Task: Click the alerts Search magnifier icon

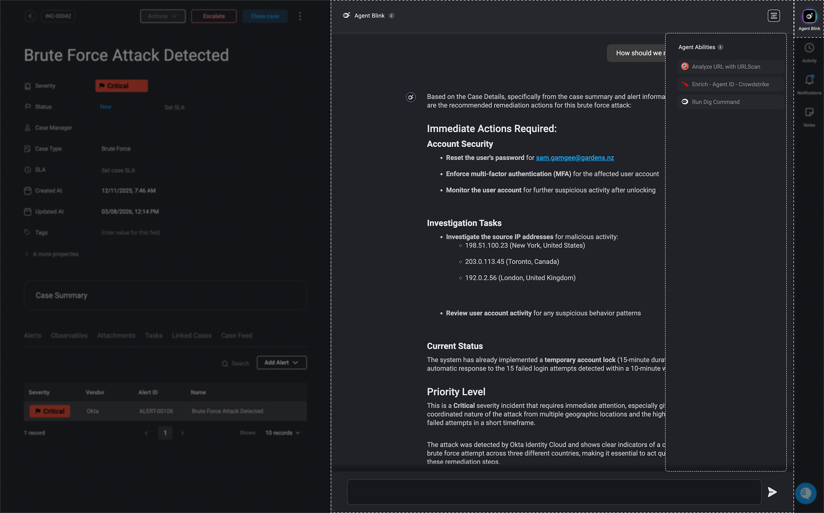Action: [225, 364]
